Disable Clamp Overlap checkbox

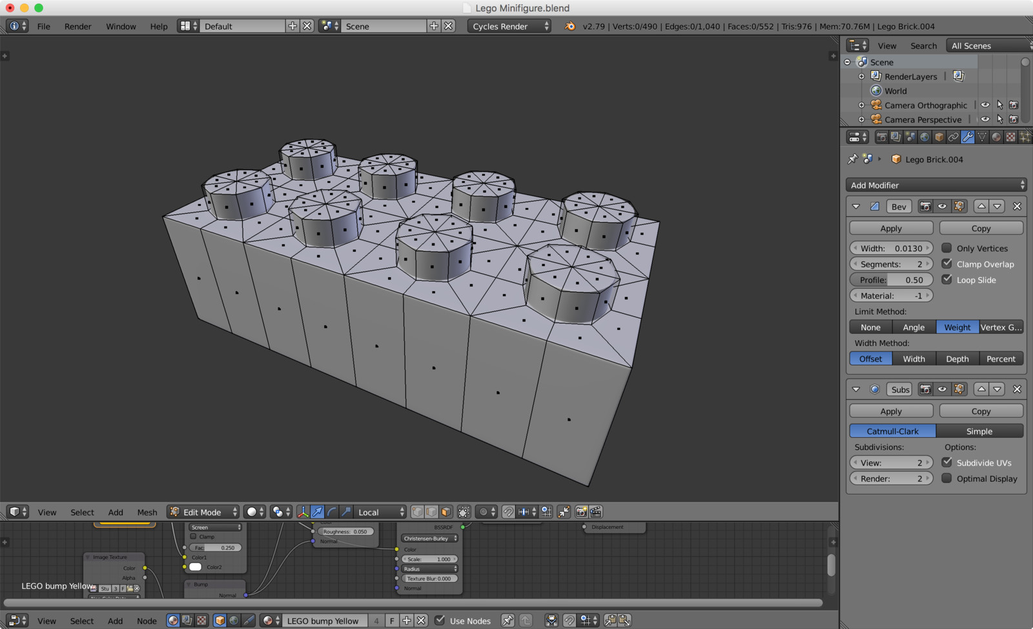point(946,263)
